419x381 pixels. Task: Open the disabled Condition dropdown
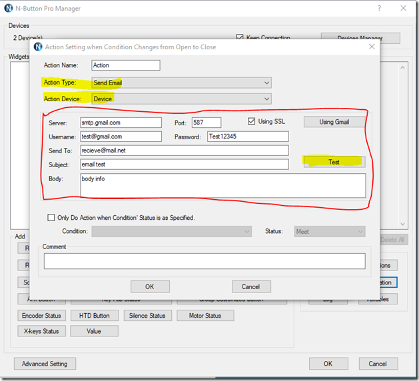pyautogui.click(x=172, y=231)
